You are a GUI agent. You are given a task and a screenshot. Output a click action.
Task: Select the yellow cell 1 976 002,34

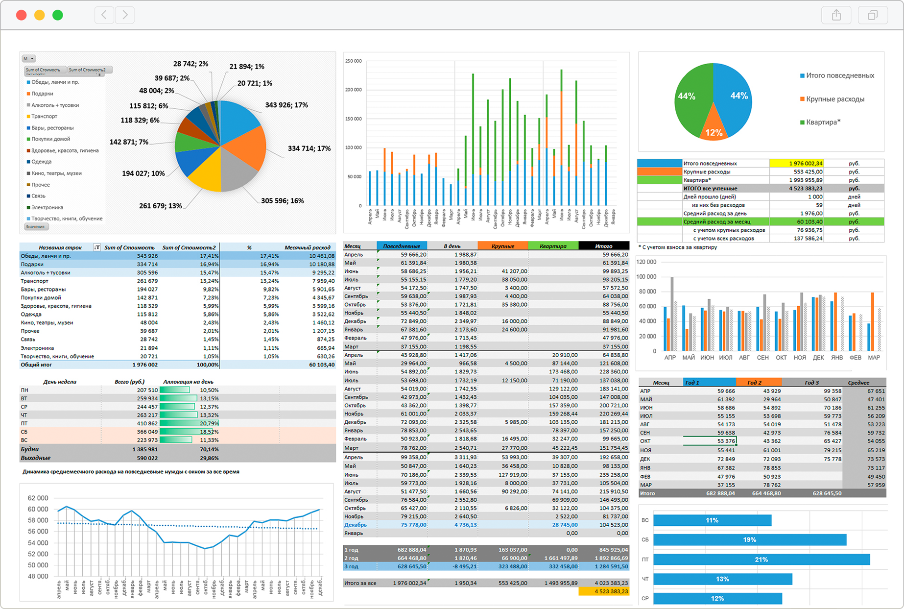point(796,163)
